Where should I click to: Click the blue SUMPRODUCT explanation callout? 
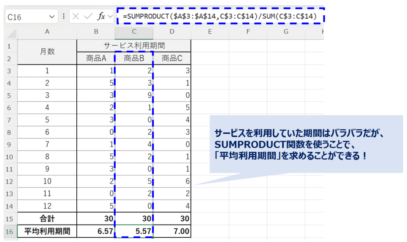306,144
